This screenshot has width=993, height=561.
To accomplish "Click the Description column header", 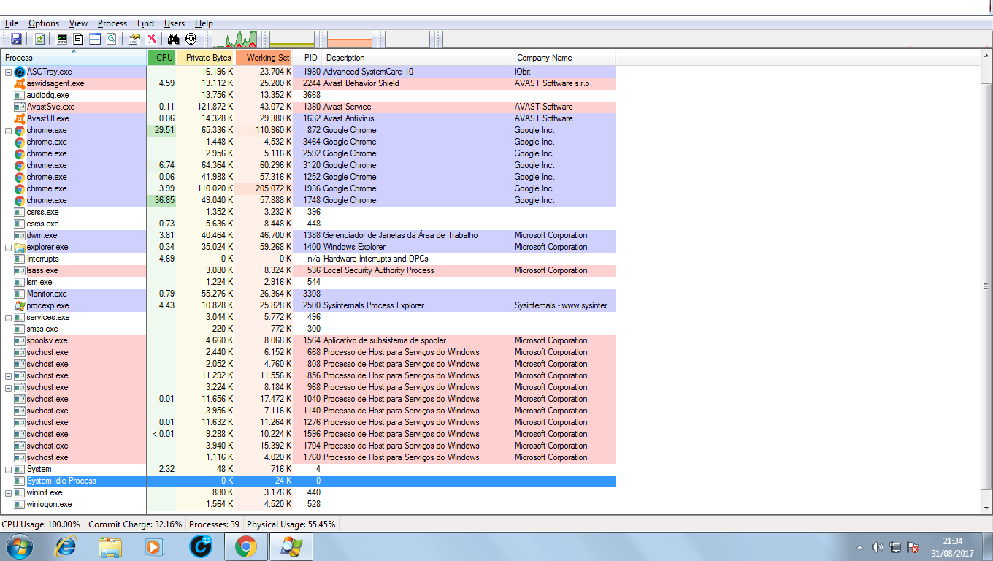I will coord(417,58).
